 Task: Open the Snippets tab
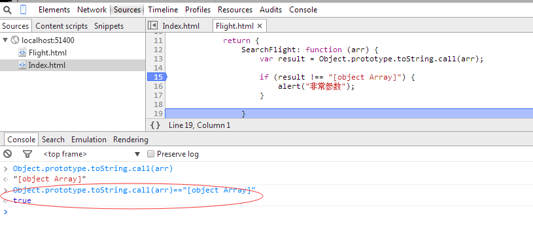coord(109,26)
